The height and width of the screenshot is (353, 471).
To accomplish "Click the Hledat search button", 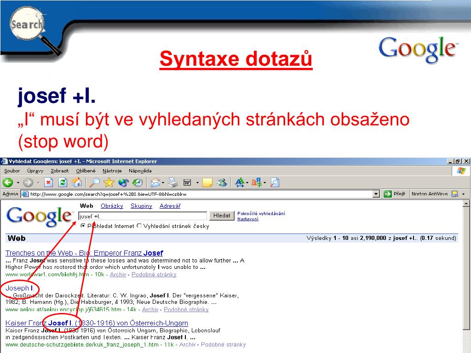I will [x=222, y=216].
